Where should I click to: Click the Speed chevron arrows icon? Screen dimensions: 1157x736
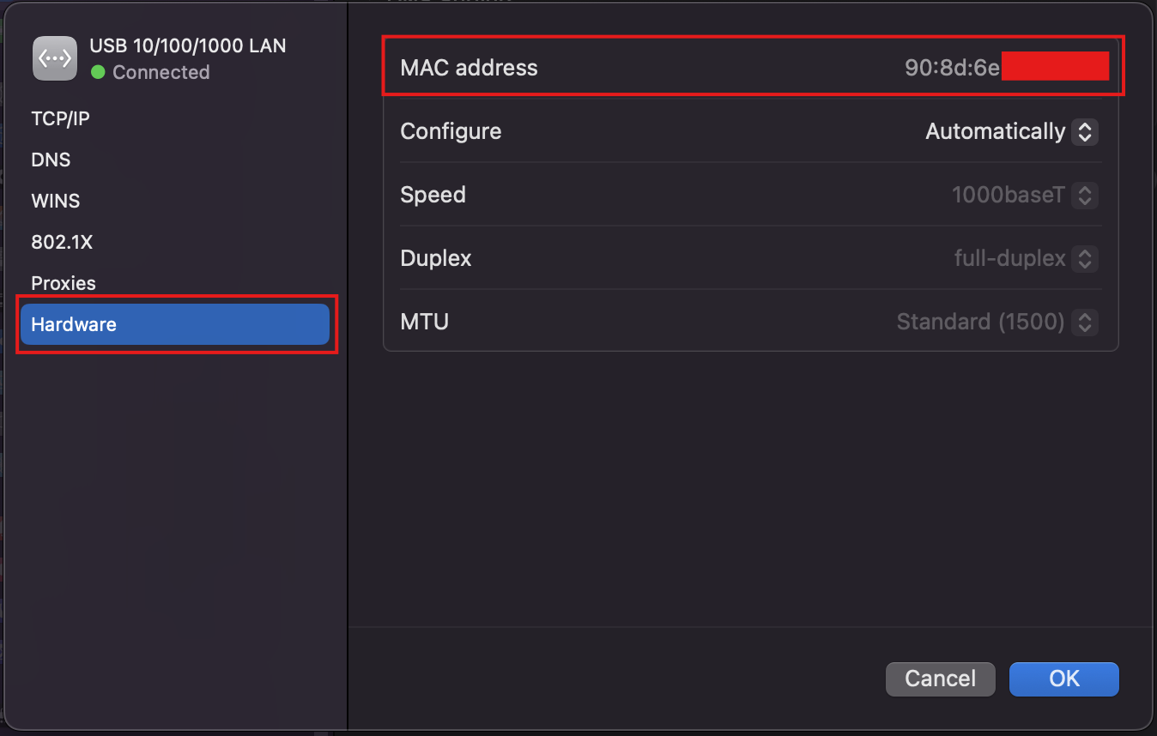[1085, 195]
